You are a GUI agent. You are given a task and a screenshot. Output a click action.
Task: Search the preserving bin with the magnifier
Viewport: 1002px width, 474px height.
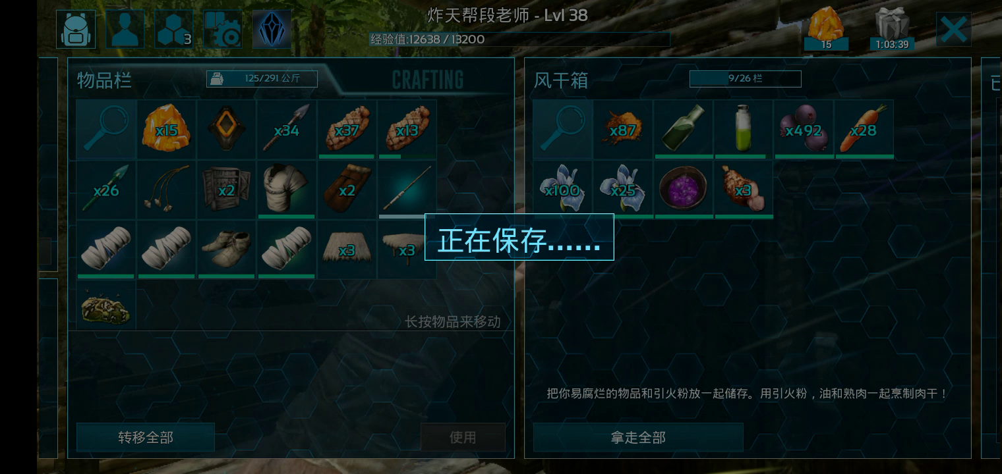[x=563, y=130]
